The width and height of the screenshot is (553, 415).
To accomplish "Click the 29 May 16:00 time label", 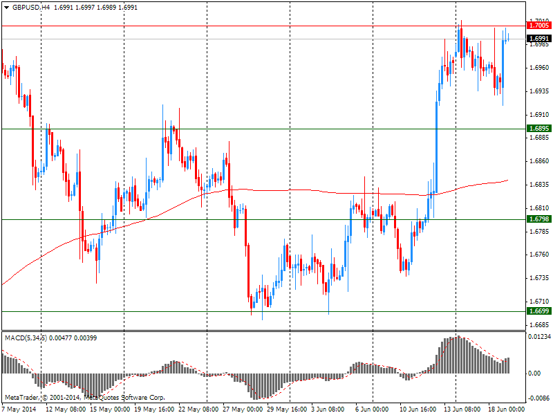I will [287, 409].
